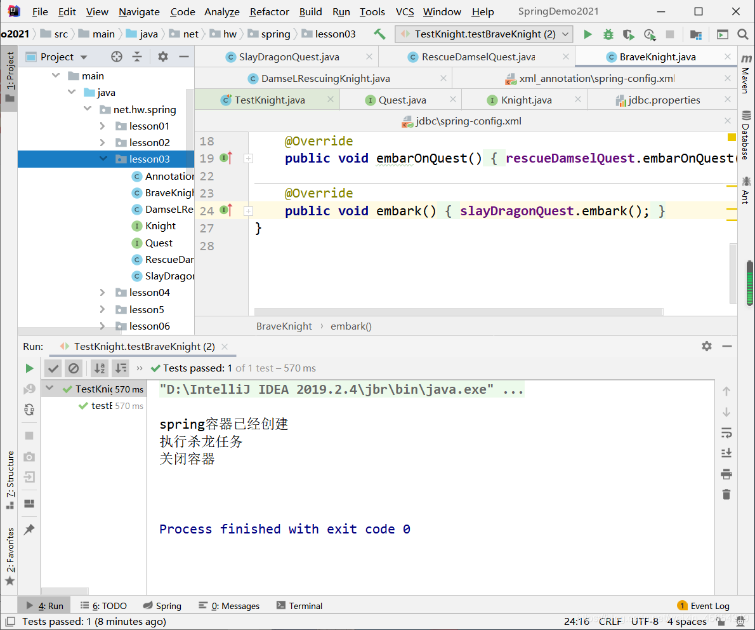Rerun failed tests in the Run panel
The width and height of the screenshot is (755, 630).
click(29, 389)
